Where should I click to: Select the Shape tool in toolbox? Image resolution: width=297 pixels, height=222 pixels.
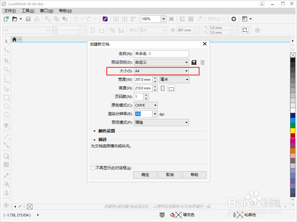click(7, 50)
